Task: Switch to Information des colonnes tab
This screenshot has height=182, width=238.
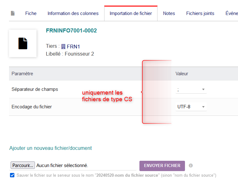Action: pos(73,13)
